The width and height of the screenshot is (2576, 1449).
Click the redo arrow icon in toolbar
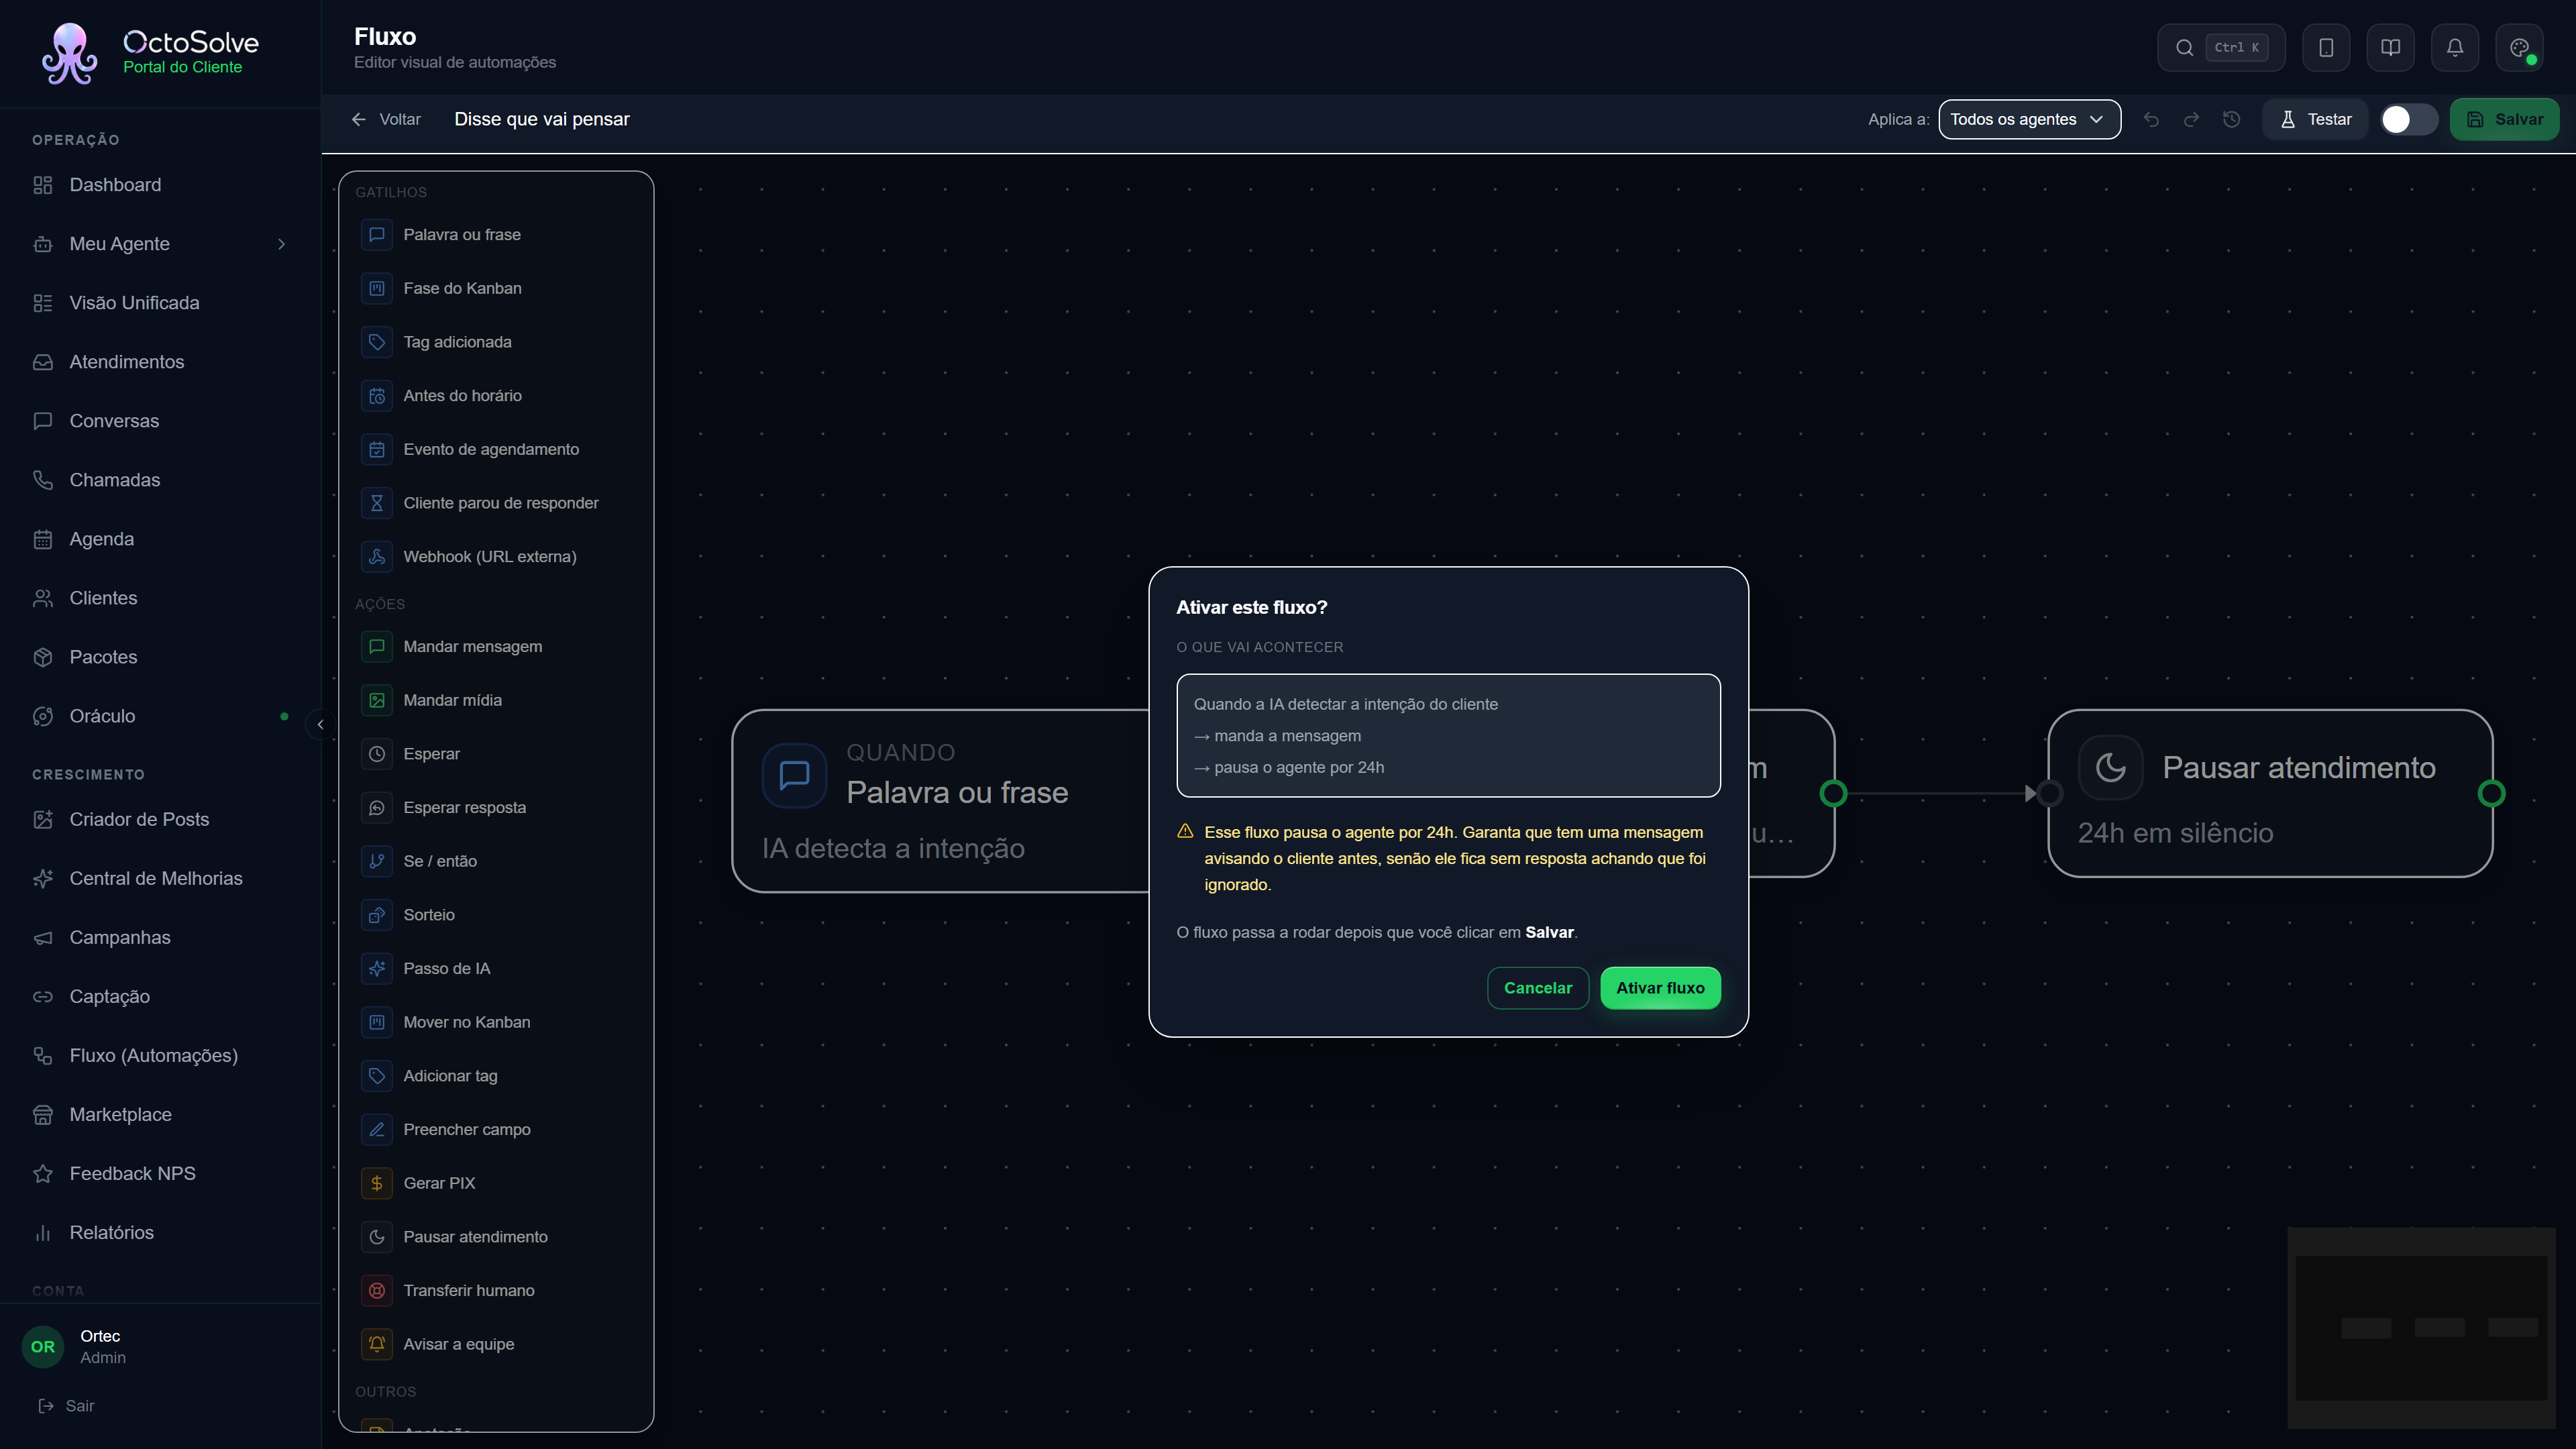coord(2191,120)
